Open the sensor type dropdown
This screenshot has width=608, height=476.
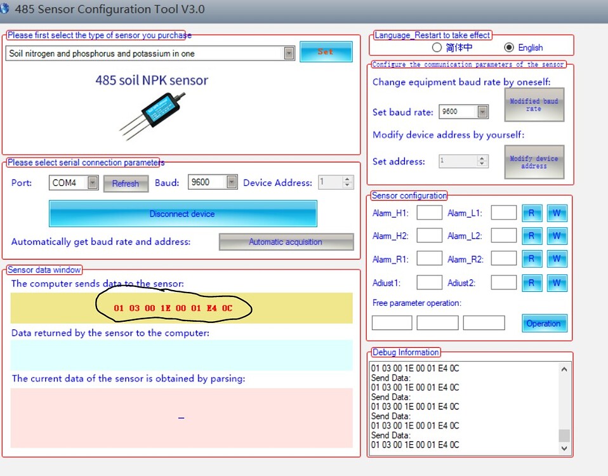click(289, 52)
